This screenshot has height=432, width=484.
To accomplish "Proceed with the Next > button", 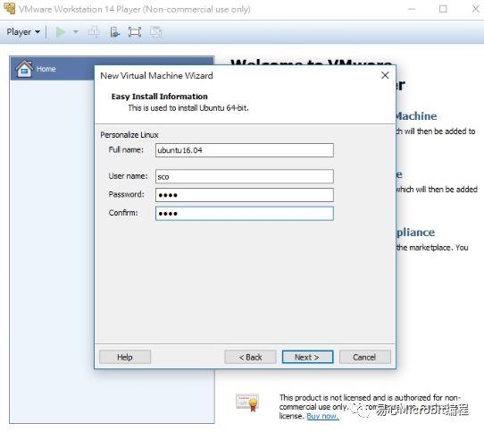I will pyautogui.click(x=308, y=357).
